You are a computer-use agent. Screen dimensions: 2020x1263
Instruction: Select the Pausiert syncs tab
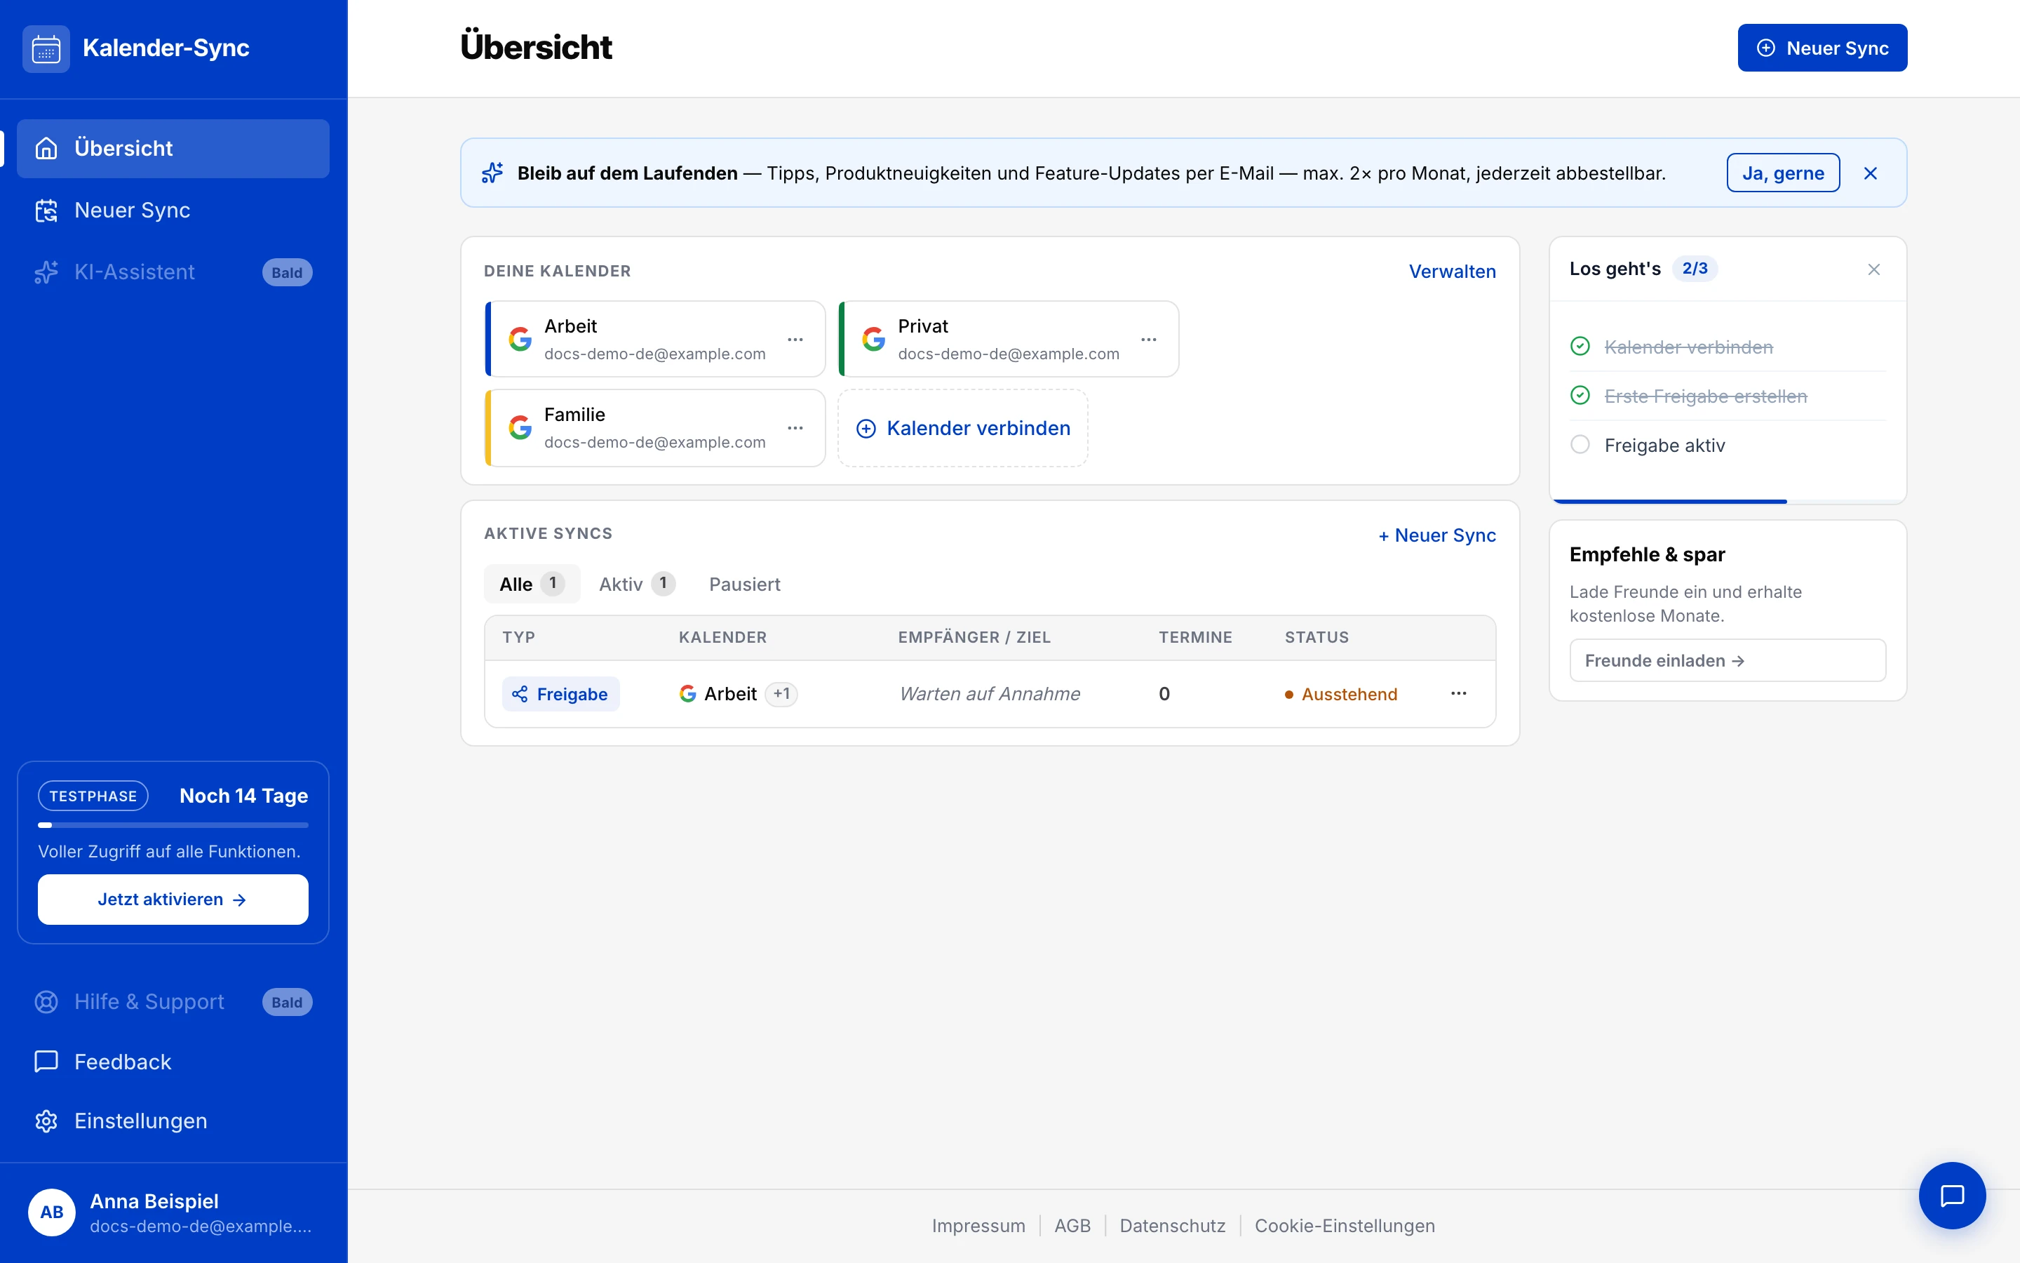(745, 584)
